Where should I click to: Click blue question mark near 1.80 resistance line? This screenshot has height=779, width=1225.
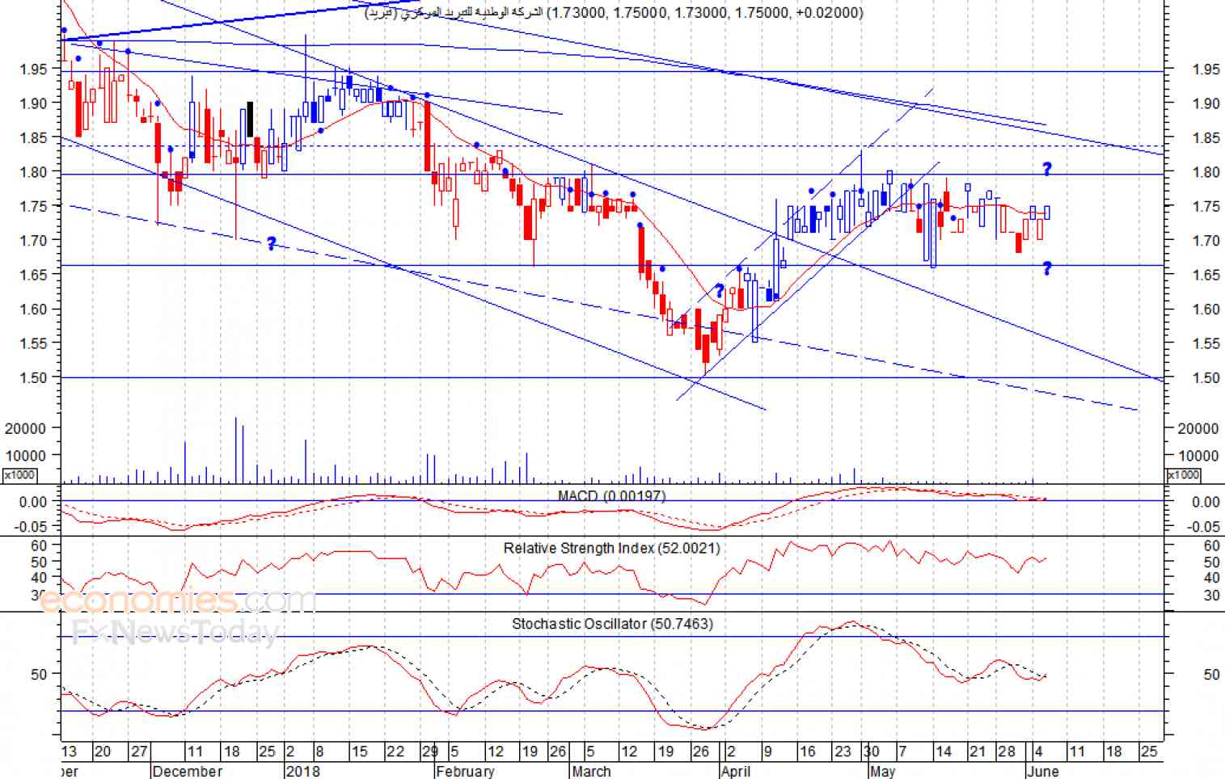click(1047, 169)
